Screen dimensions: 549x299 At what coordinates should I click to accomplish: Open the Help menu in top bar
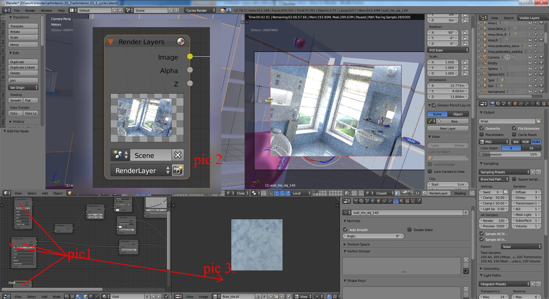pos(61,11)
